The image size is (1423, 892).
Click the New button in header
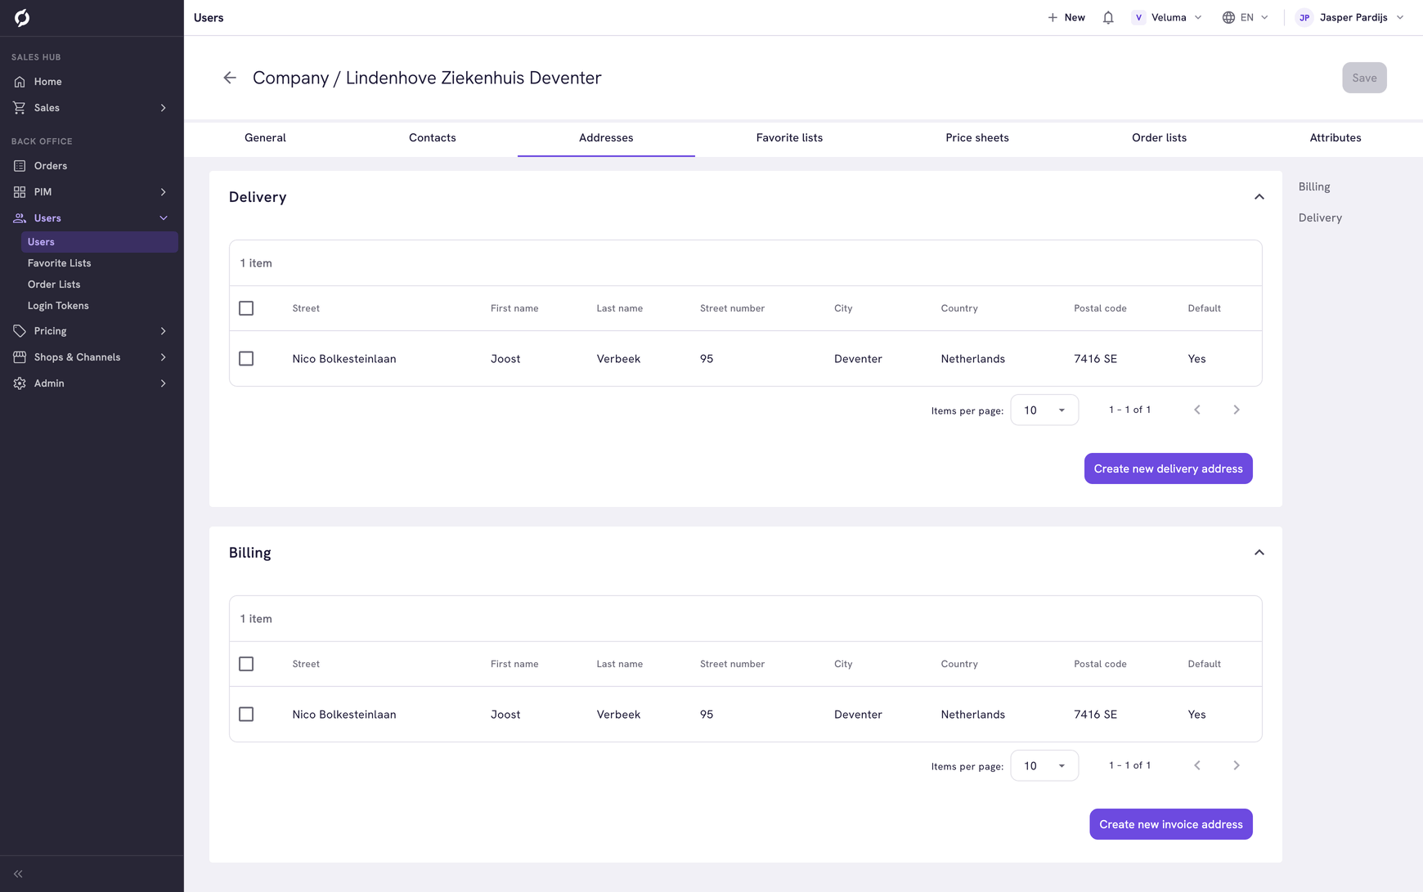tap(1066, 17)
